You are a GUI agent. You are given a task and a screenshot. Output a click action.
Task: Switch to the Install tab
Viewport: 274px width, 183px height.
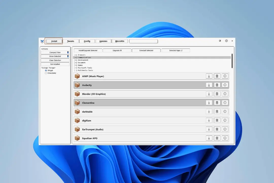click(x=54, y=41)
